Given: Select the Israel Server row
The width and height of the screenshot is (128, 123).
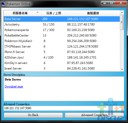Looking at the screenshot, I should [62, 68].
